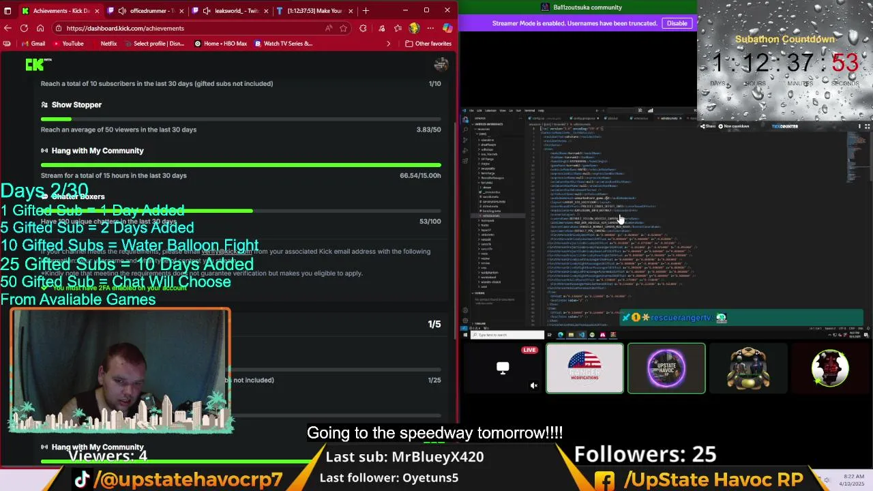Click Type here to search in shared screen
This screenshot has width=873, height=491.
coord(507,335)
